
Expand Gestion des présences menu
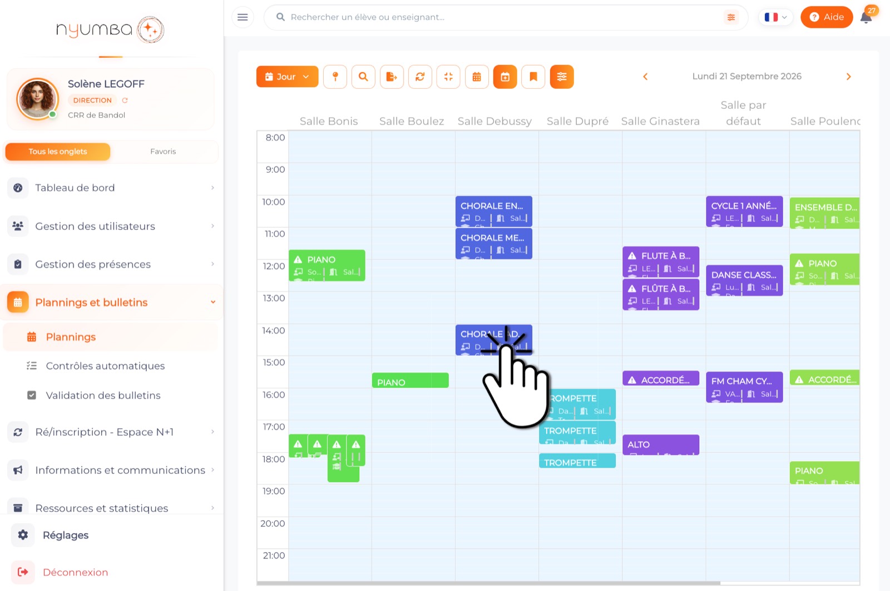(x=111, y=264)
